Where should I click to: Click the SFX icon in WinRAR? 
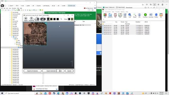pyautogui.click(x=161, y=15)
